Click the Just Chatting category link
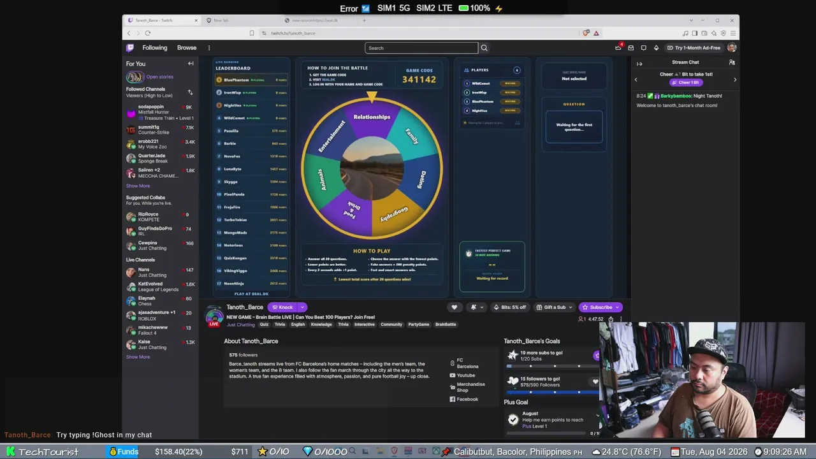The width and height of the screenshot is (816, 459). [241, 324]
